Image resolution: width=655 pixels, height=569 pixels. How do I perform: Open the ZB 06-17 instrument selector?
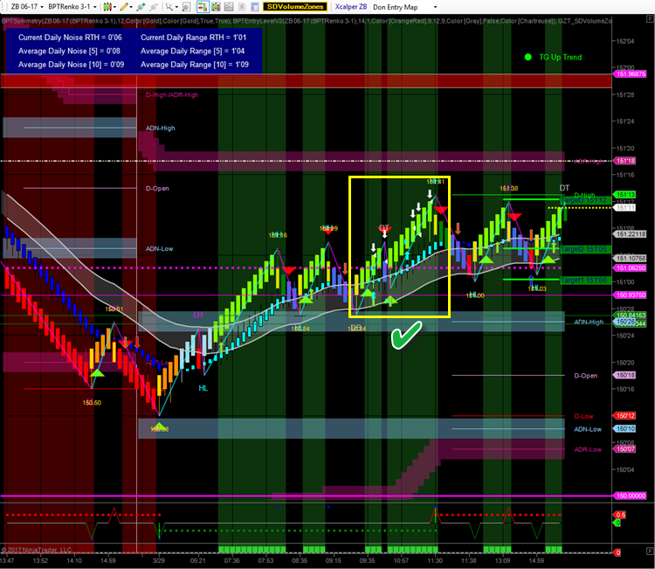(x=27, y=7)
